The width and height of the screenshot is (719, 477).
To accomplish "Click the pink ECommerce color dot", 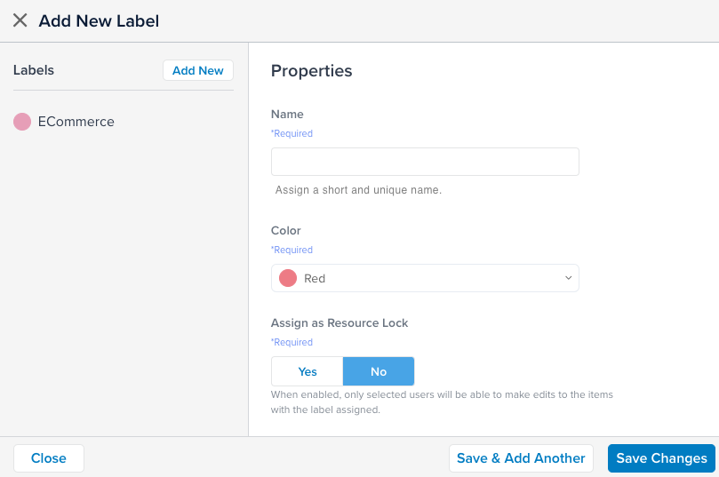I will [22, 122].
